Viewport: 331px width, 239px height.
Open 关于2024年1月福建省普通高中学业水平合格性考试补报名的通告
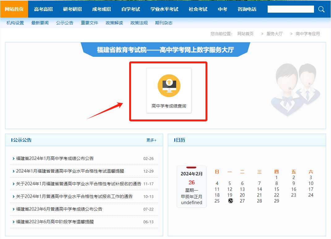(x=79, y=184)
